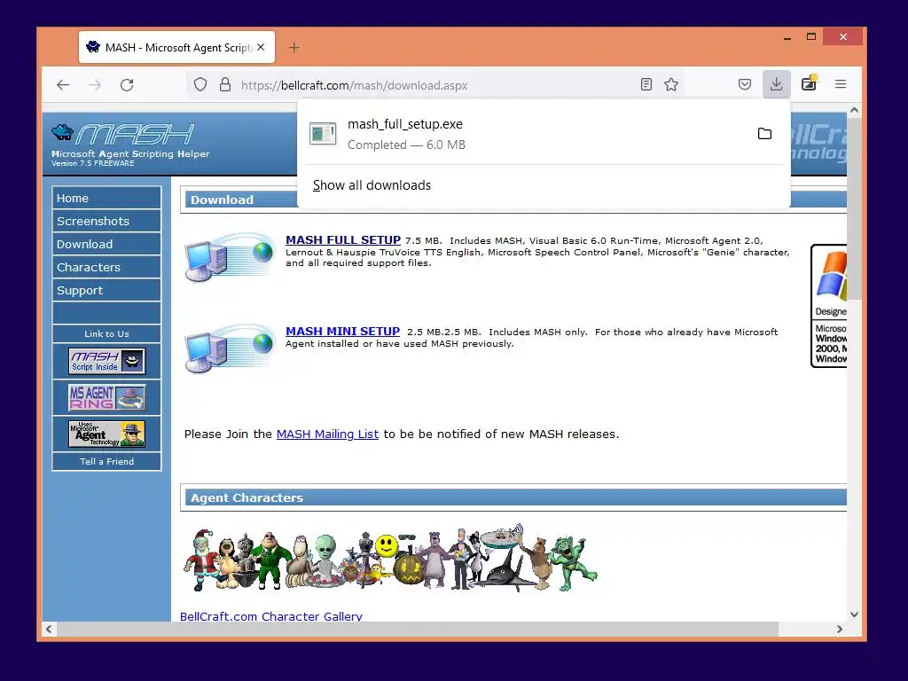Click vertical scrollbar down arrow

click(854, 614)
